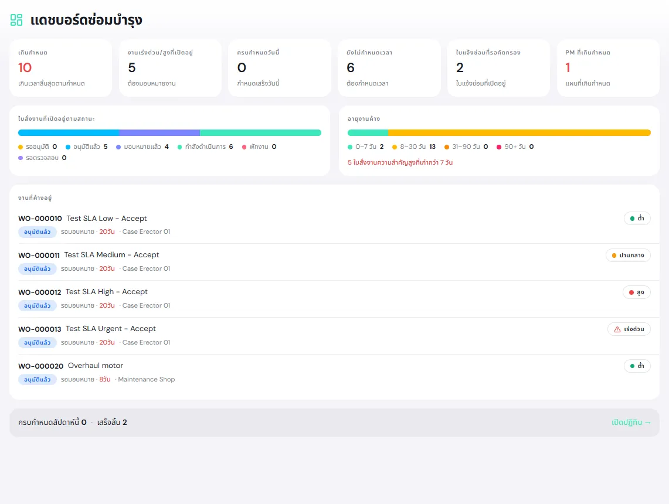Open the เกินกำหนด card showing 10
Viewport: 669px width, 504px height.
point(60,68)
